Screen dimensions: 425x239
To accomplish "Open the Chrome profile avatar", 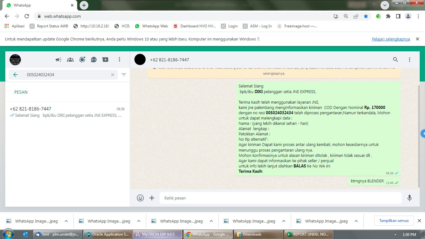I will pyautogui.click(x=408, y=16).
